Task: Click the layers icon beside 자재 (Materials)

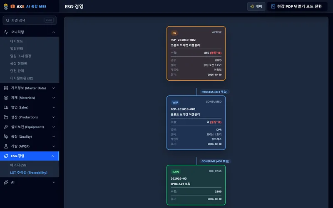Action: (6, 98)
